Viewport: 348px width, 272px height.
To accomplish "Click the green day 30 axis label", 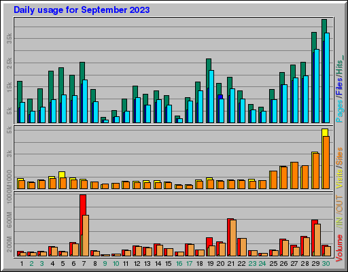I will pos(326,264).
